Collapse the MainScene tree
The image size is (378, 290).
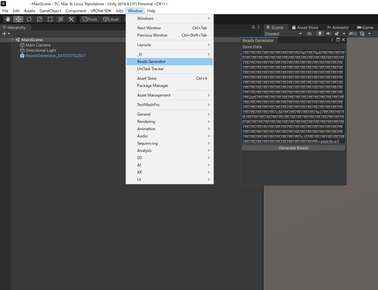(x=13, y=40)
